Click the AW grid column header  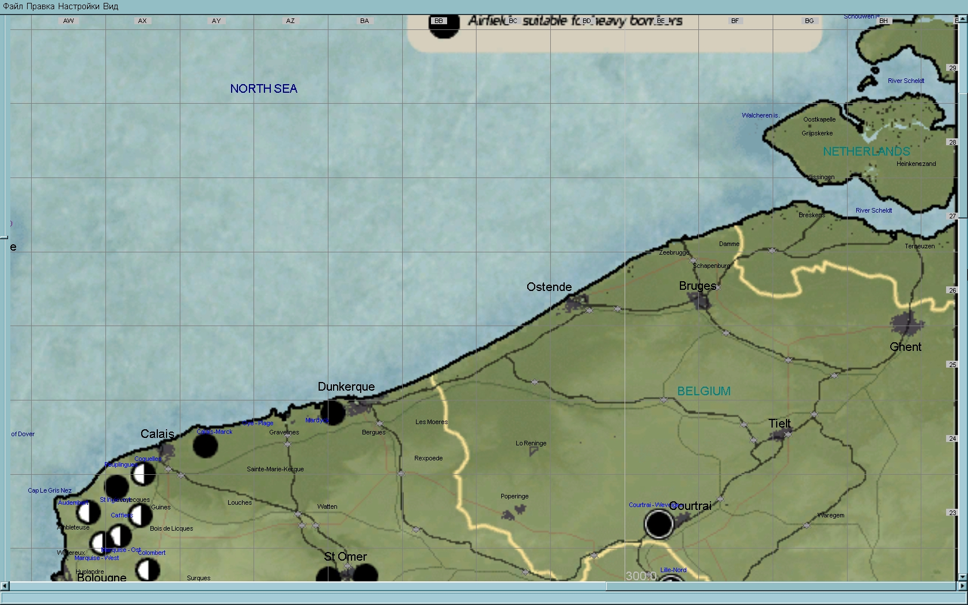pos(69,21)
